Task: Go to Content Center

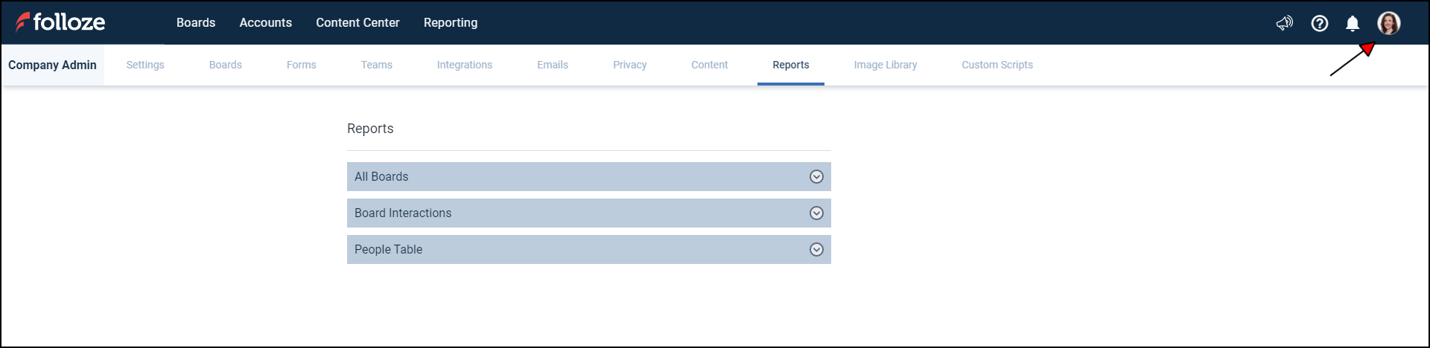Action: tap(357, 23)
